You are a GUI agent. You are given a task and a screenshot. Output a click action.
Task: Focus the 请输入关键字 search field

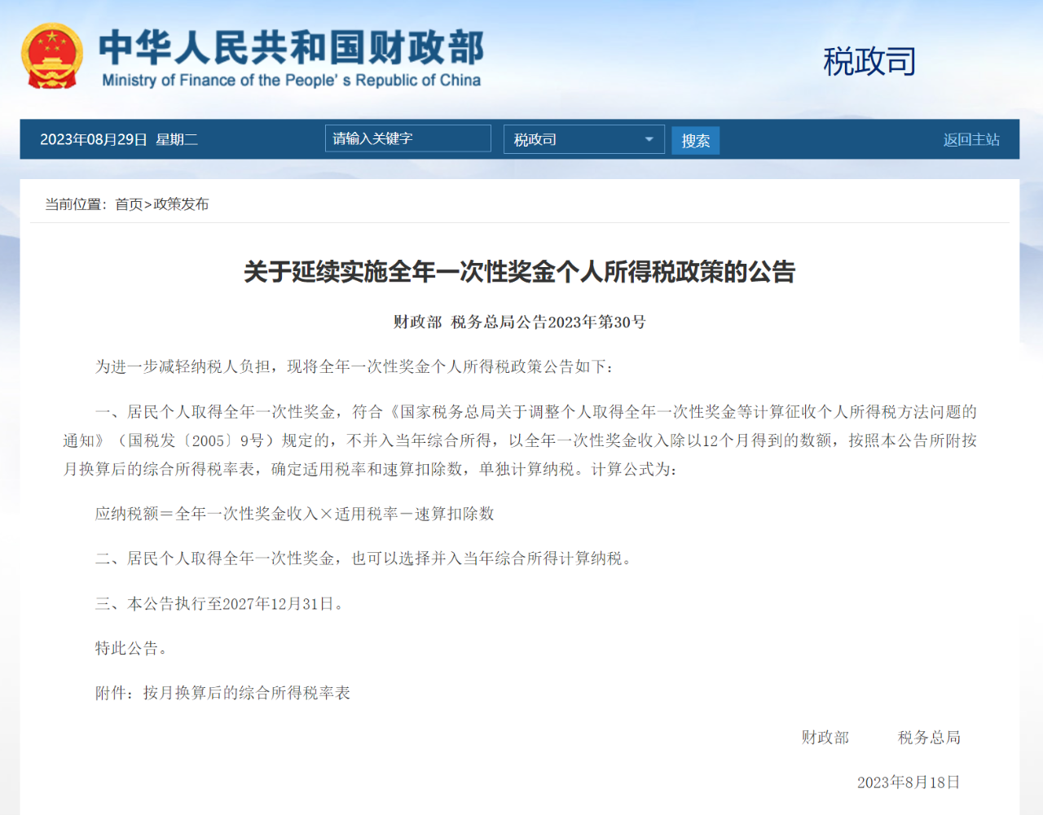coord(407,138)
